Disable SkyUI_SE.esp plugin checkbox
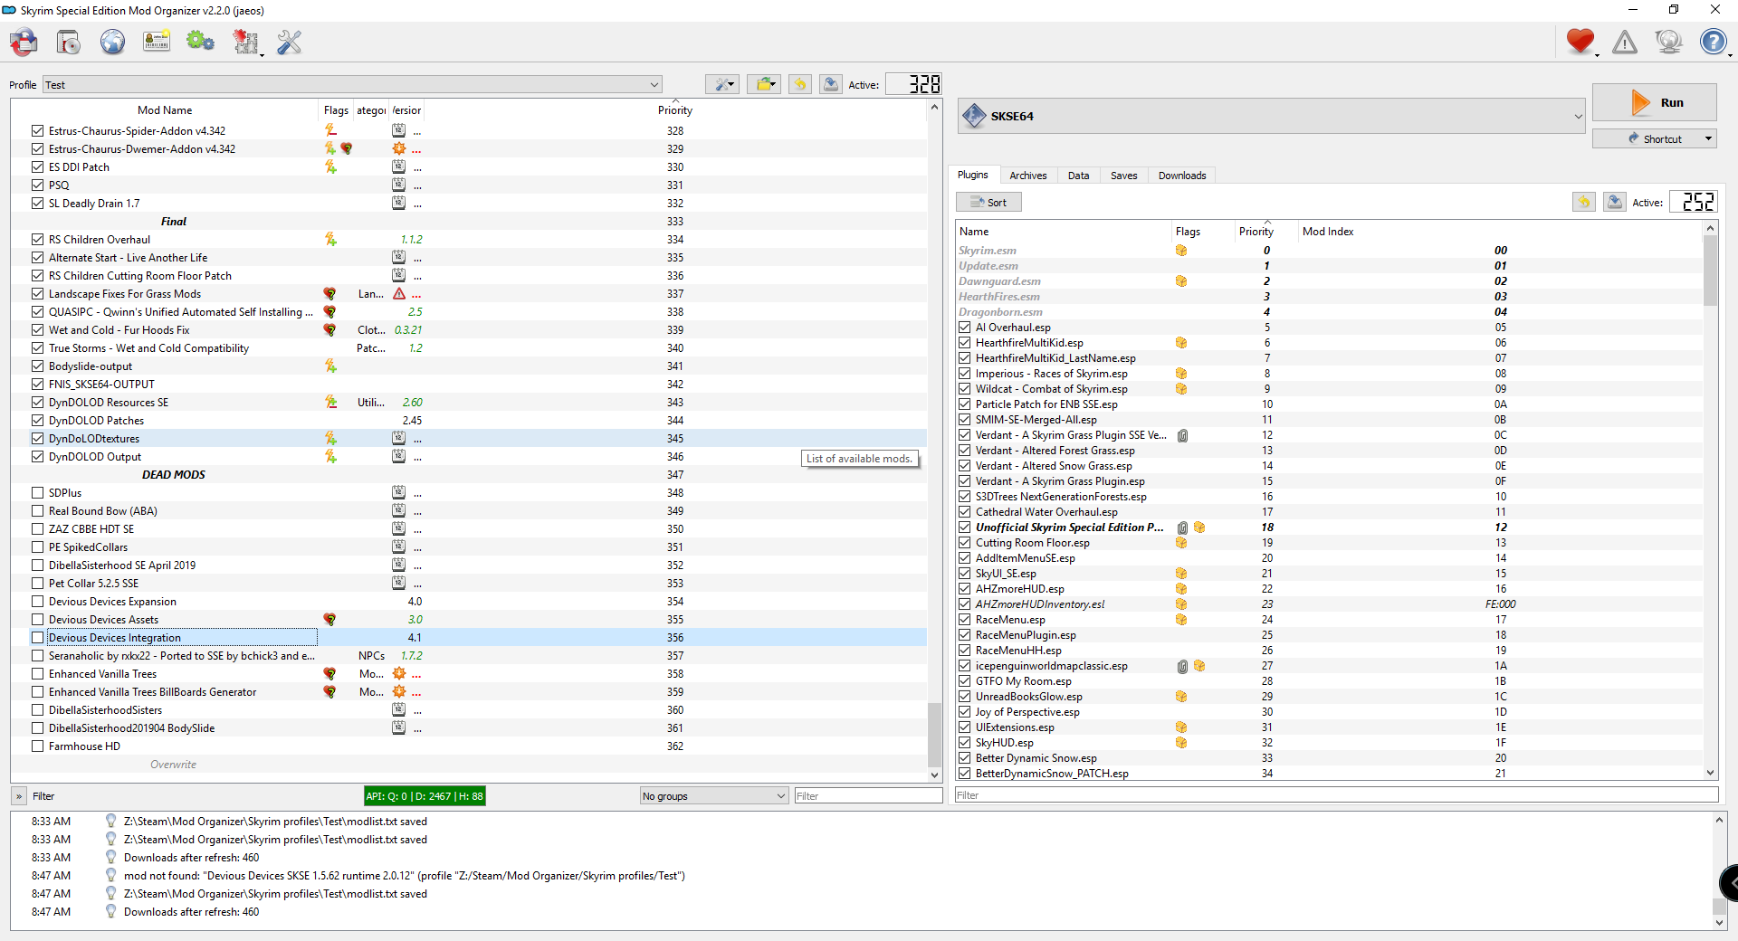The image size is (1738, 941). (x=965, y=574)
